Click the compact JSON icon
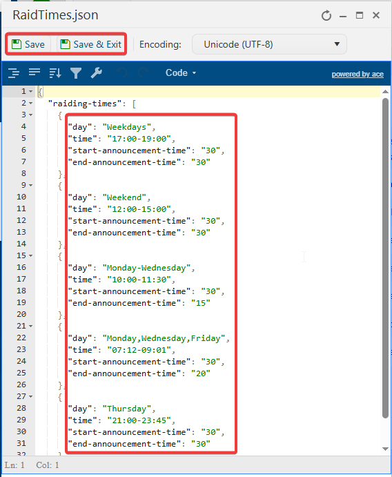The image size is (392, 477). 35,73
